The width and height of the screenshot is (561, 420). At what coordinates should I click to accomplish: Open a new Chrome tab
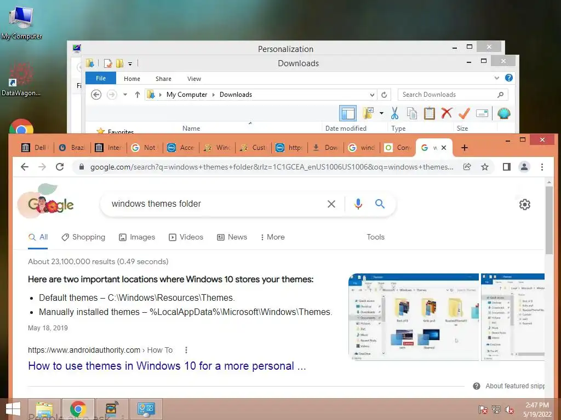465,148
